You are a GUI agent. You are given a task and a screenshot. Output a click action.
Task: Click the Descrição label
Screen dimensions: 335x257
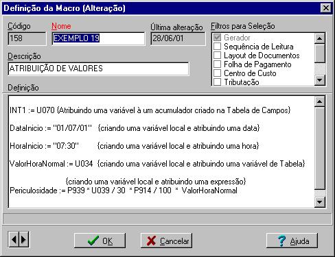point(24,56)
